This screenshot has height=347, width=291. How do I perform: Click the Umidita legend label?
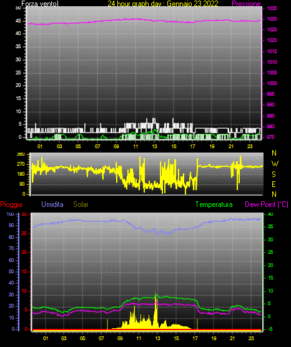tap(52, 204)
